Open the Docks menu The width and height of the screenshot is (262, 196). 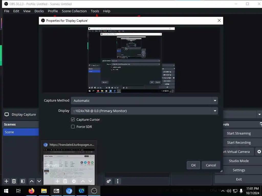point(39,11)
